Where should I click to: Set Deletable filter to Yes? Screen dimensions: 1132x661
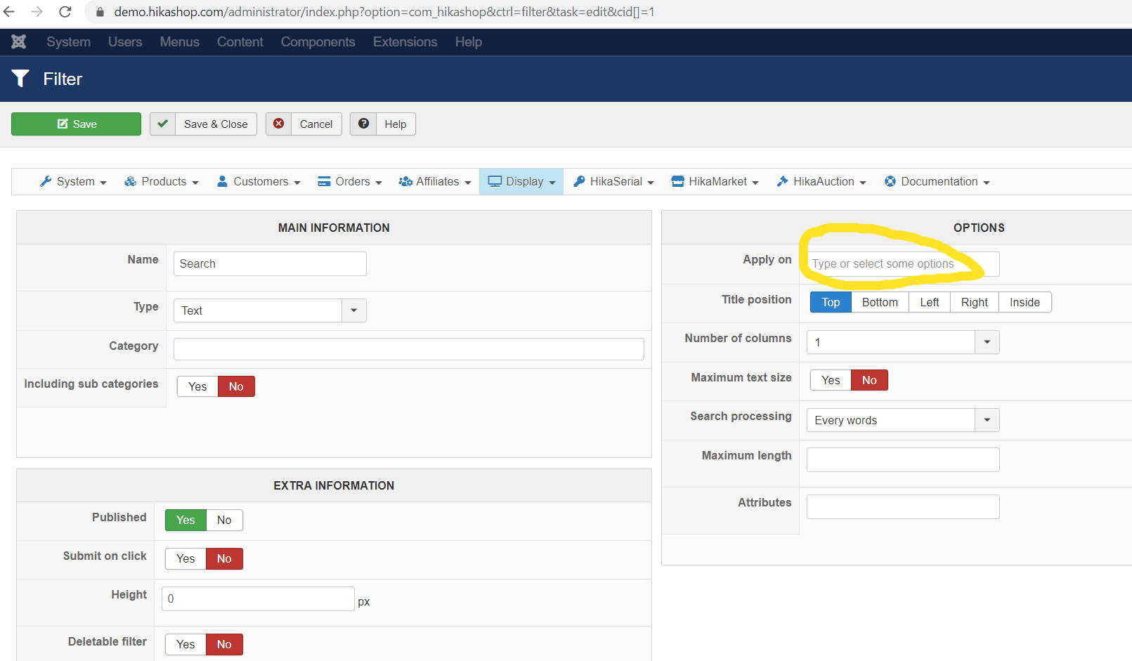[186, 644]
